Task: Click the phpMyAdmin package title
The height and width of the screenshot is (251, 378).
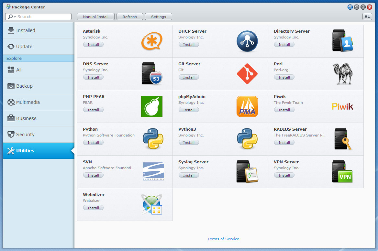Action: coord(192,97)
